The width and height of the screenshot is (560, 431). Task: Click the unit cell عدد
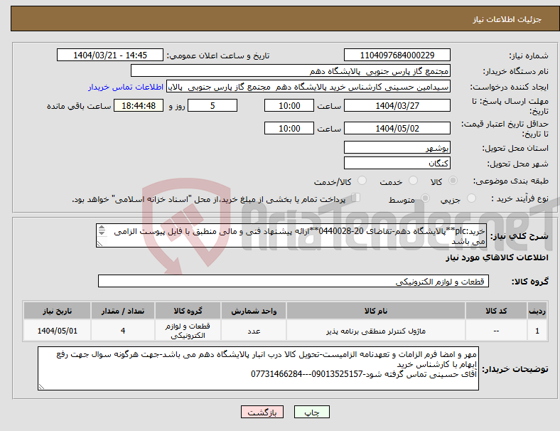click(x=254, y=331)
